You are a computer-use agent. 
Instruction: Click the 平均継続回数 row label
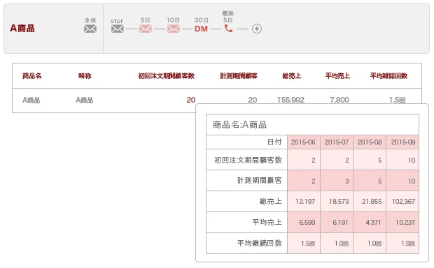(x=260, y=243)
